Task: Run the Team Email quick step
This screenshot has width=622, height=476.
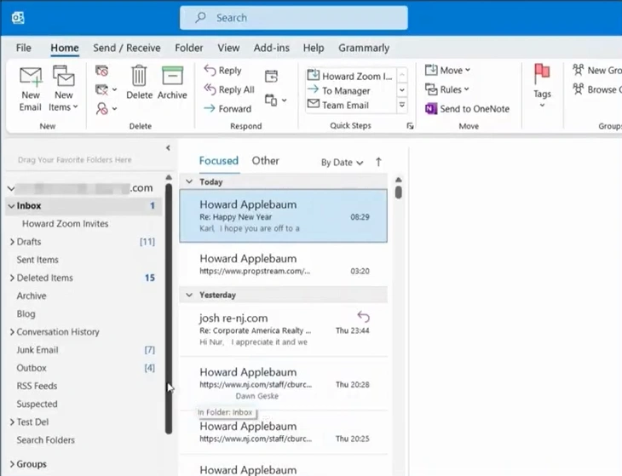Action: (350, 105)
